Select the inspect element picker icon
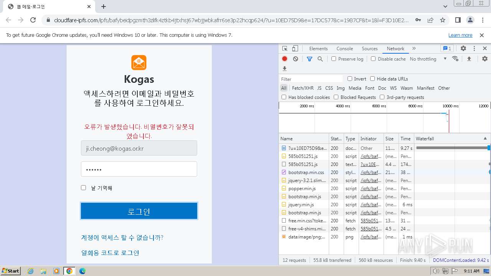Screen dimensions: 491x276 [x=285, y=49]
